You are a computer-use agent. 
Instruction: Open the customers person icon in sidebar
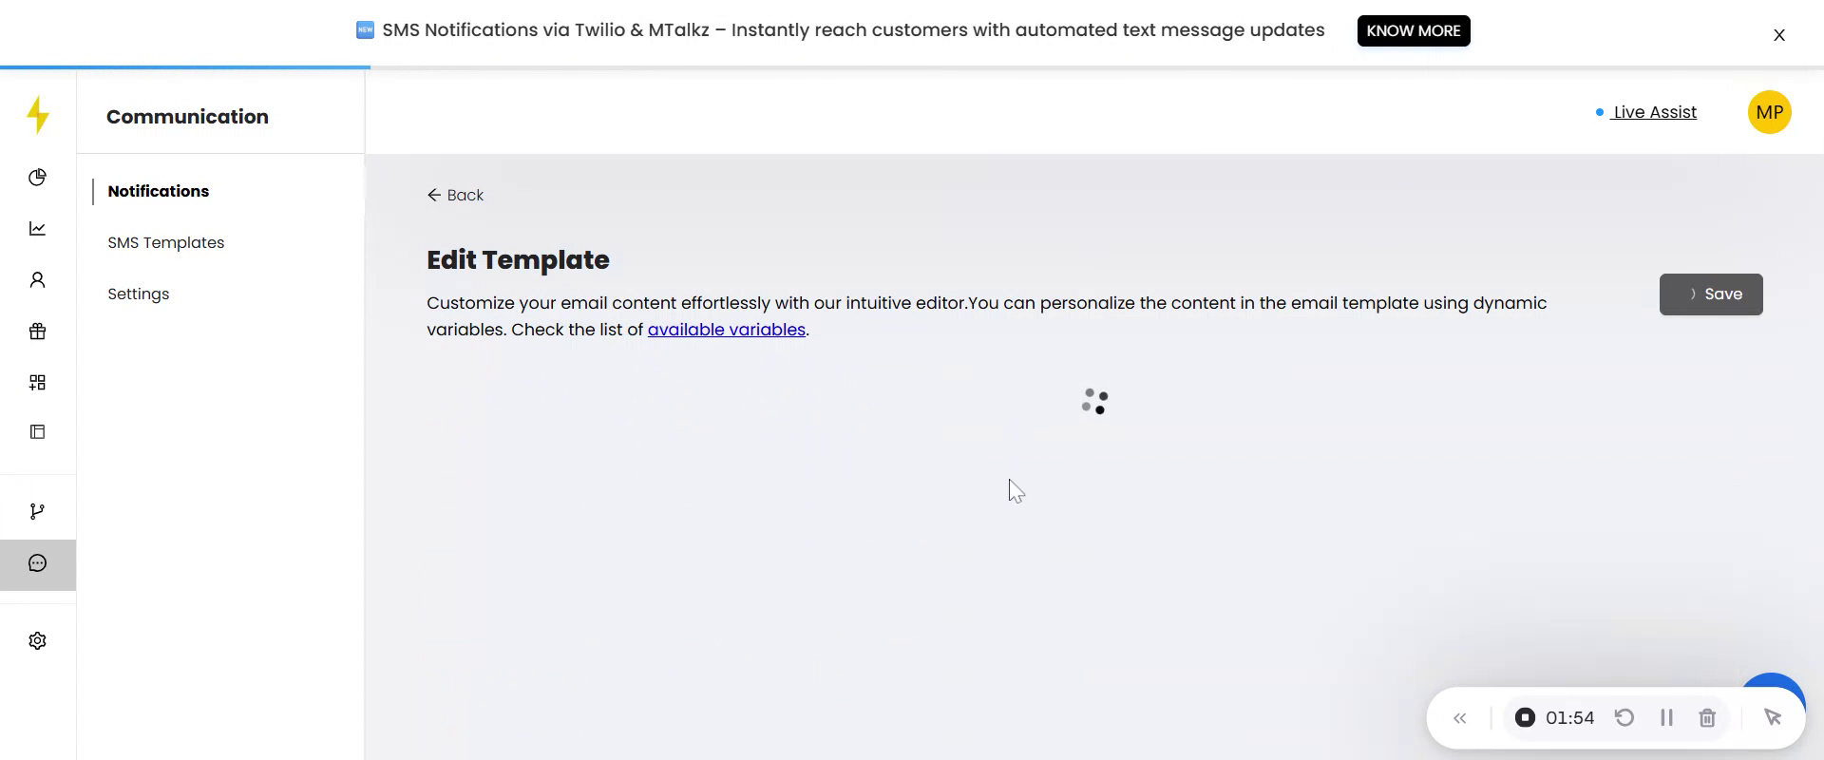37,280
